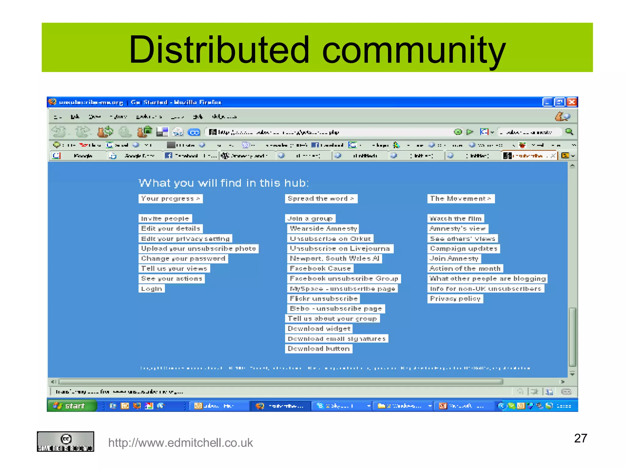Open 'See others' views' link
This screenshot has height=469, width=625.
pos(463,238)
